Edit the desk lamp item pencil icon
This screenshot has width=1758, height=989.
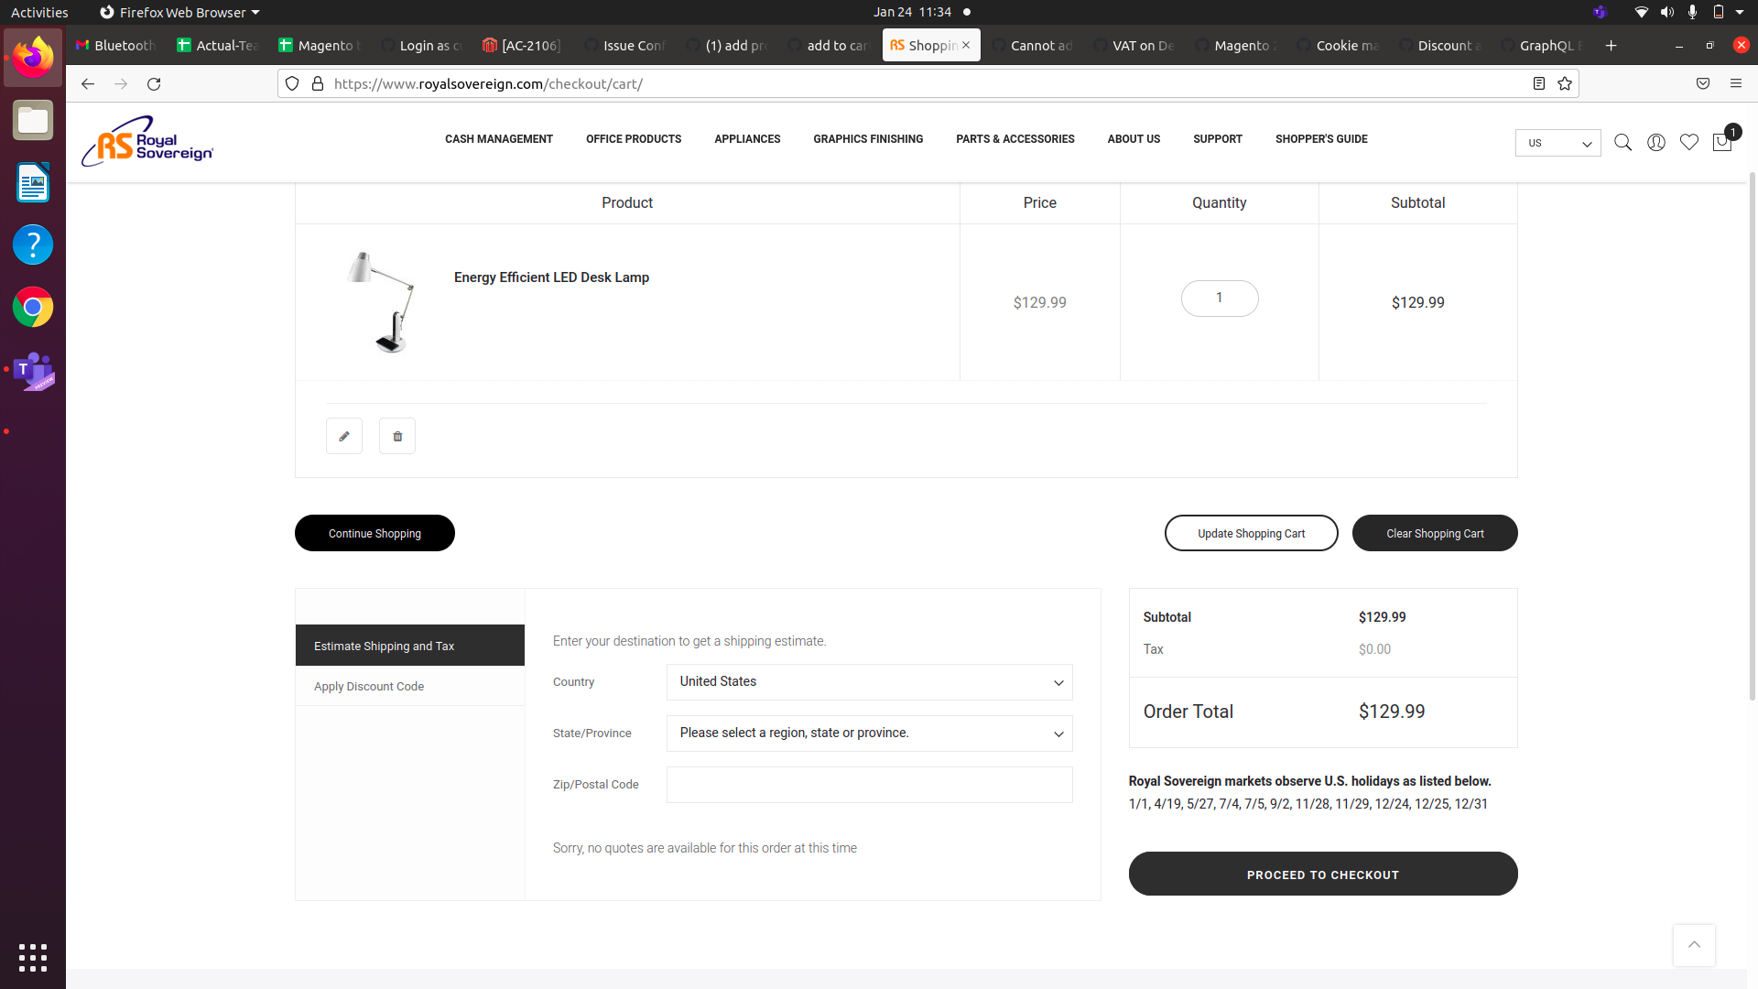tap(343, 436)
